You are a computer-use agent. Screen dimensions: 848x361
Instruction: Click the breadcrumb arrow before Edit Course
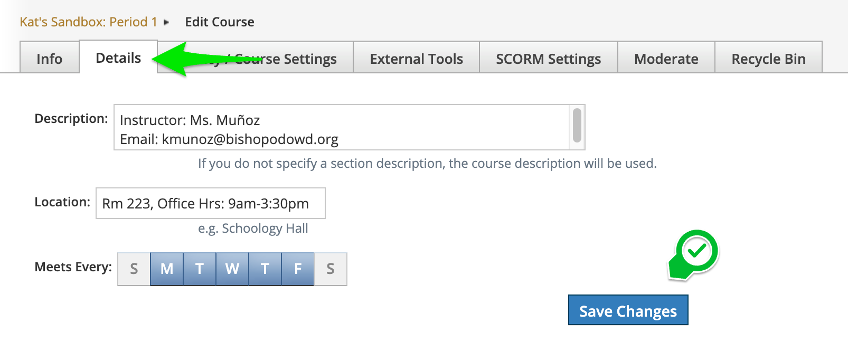(166, 22)
